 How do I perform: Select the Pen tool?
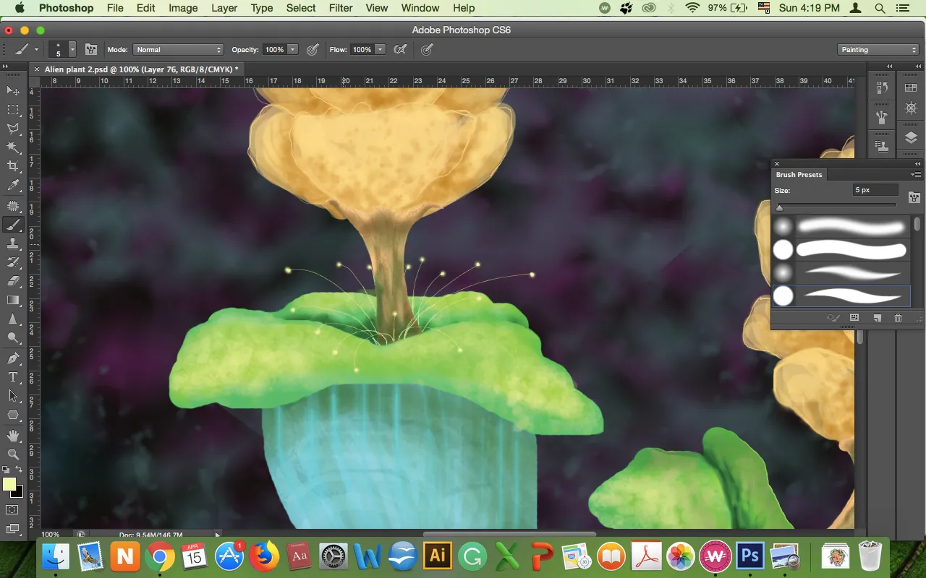tap(13, 358)
